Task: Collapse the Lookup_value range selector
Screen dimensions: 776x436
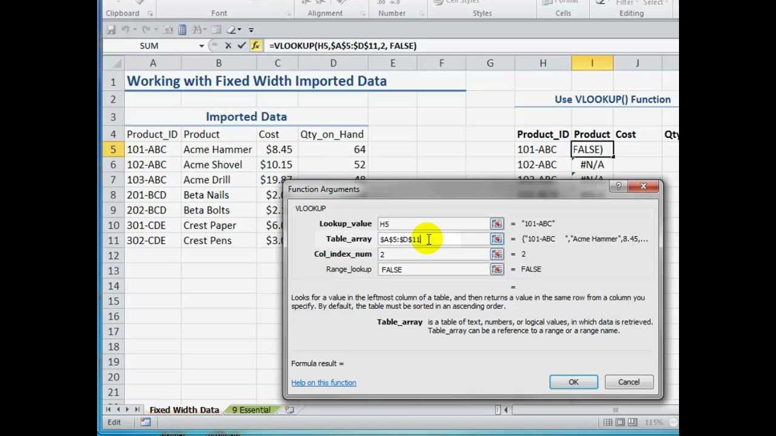Action: click(497, 224)
